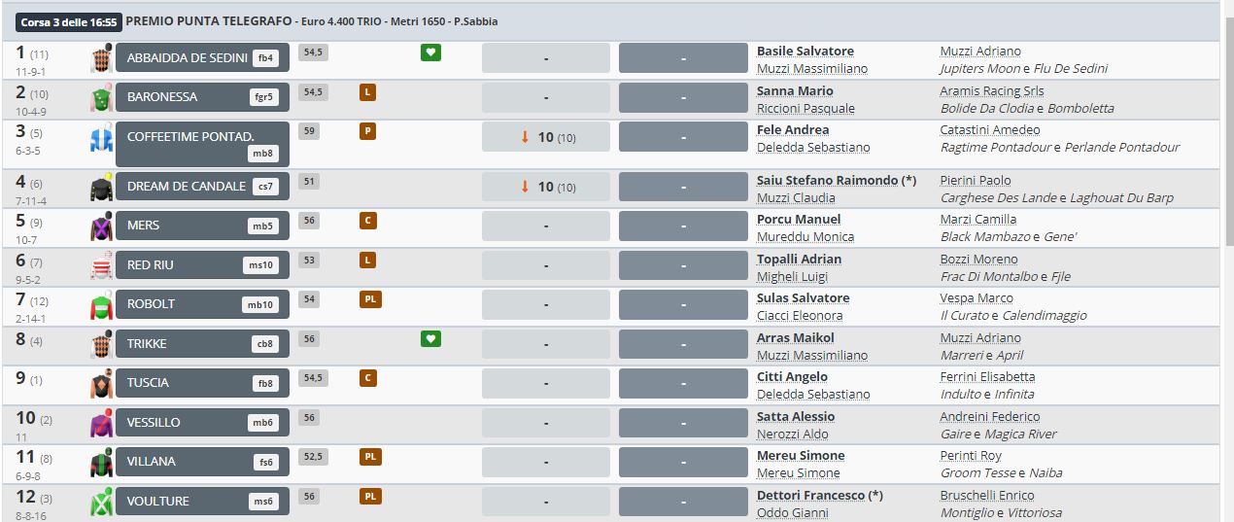This screenshot has width=1234, height=522.
Task: Click the PL badge next to Robolt
Action: click(370, 299)
